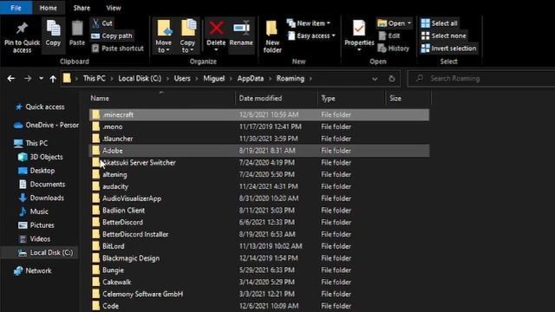The image size is (555, 312).
Task: Select the Blackmagic Design folder
Action: point(259,258)
